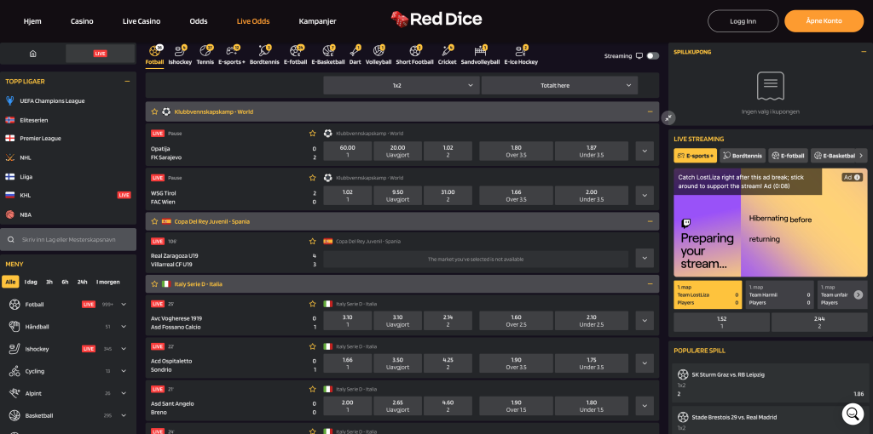
Task: Toggle the Streaming switch
Action: (x=652, y=55)
